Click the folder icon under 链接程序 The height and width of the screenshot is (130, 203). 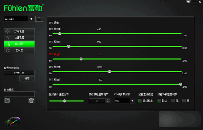[7, 100]
